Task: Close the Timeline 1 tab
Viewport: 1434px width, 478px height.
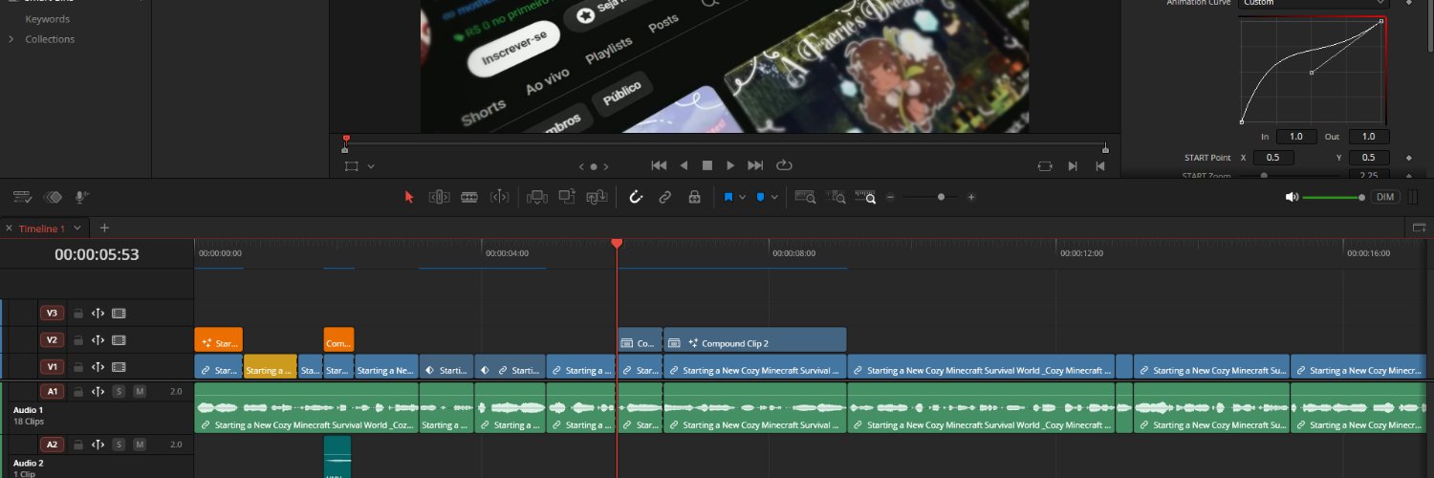Action: pos(10,228)
